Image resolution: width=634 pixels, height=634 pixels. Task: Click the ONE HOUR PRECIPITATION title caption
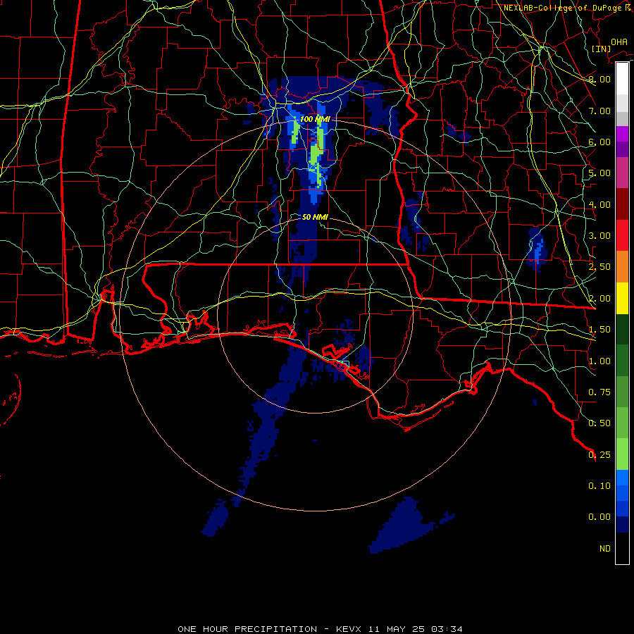[x=321, y=629]
